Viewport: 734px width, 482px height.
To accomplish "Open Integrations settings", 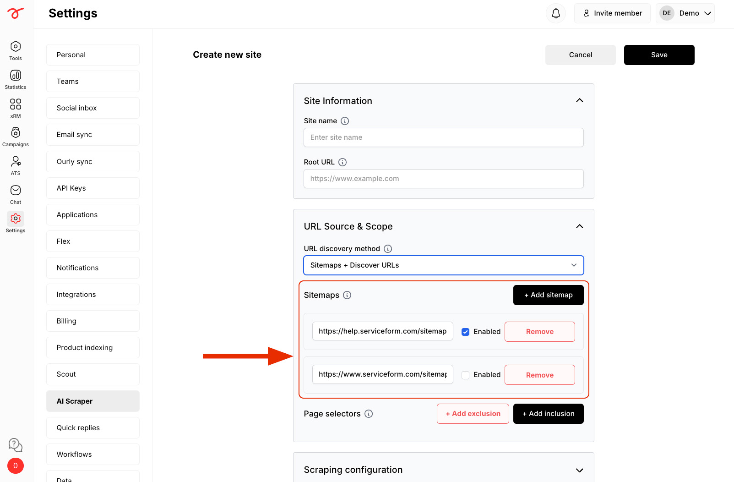I will 93,295.
